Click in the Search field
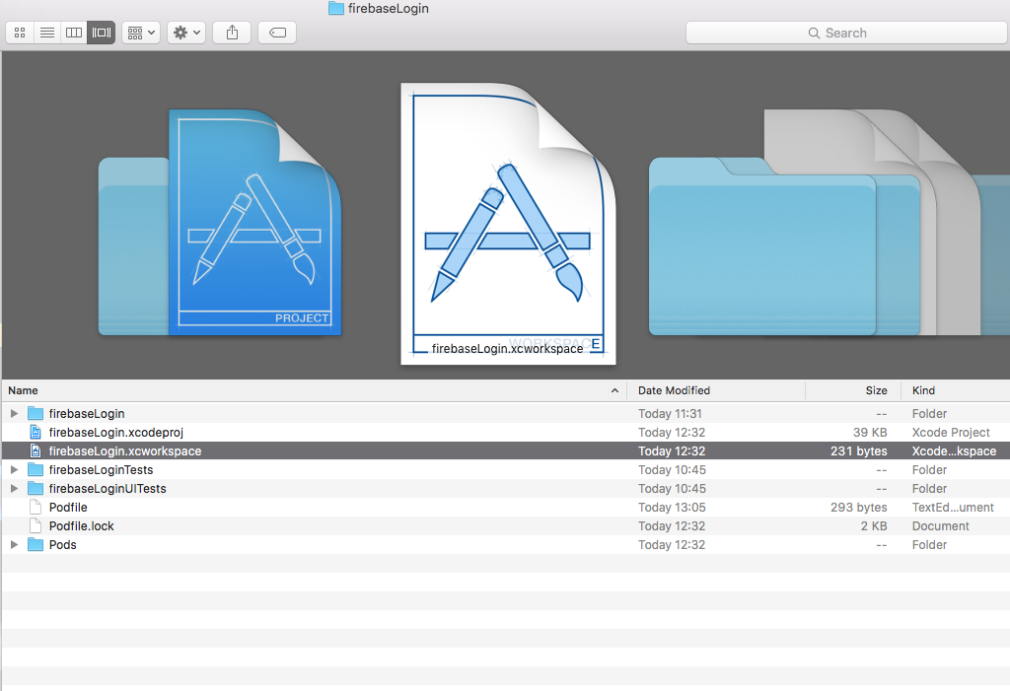This screenshot has width=1010, height=691. pos(846,33)
